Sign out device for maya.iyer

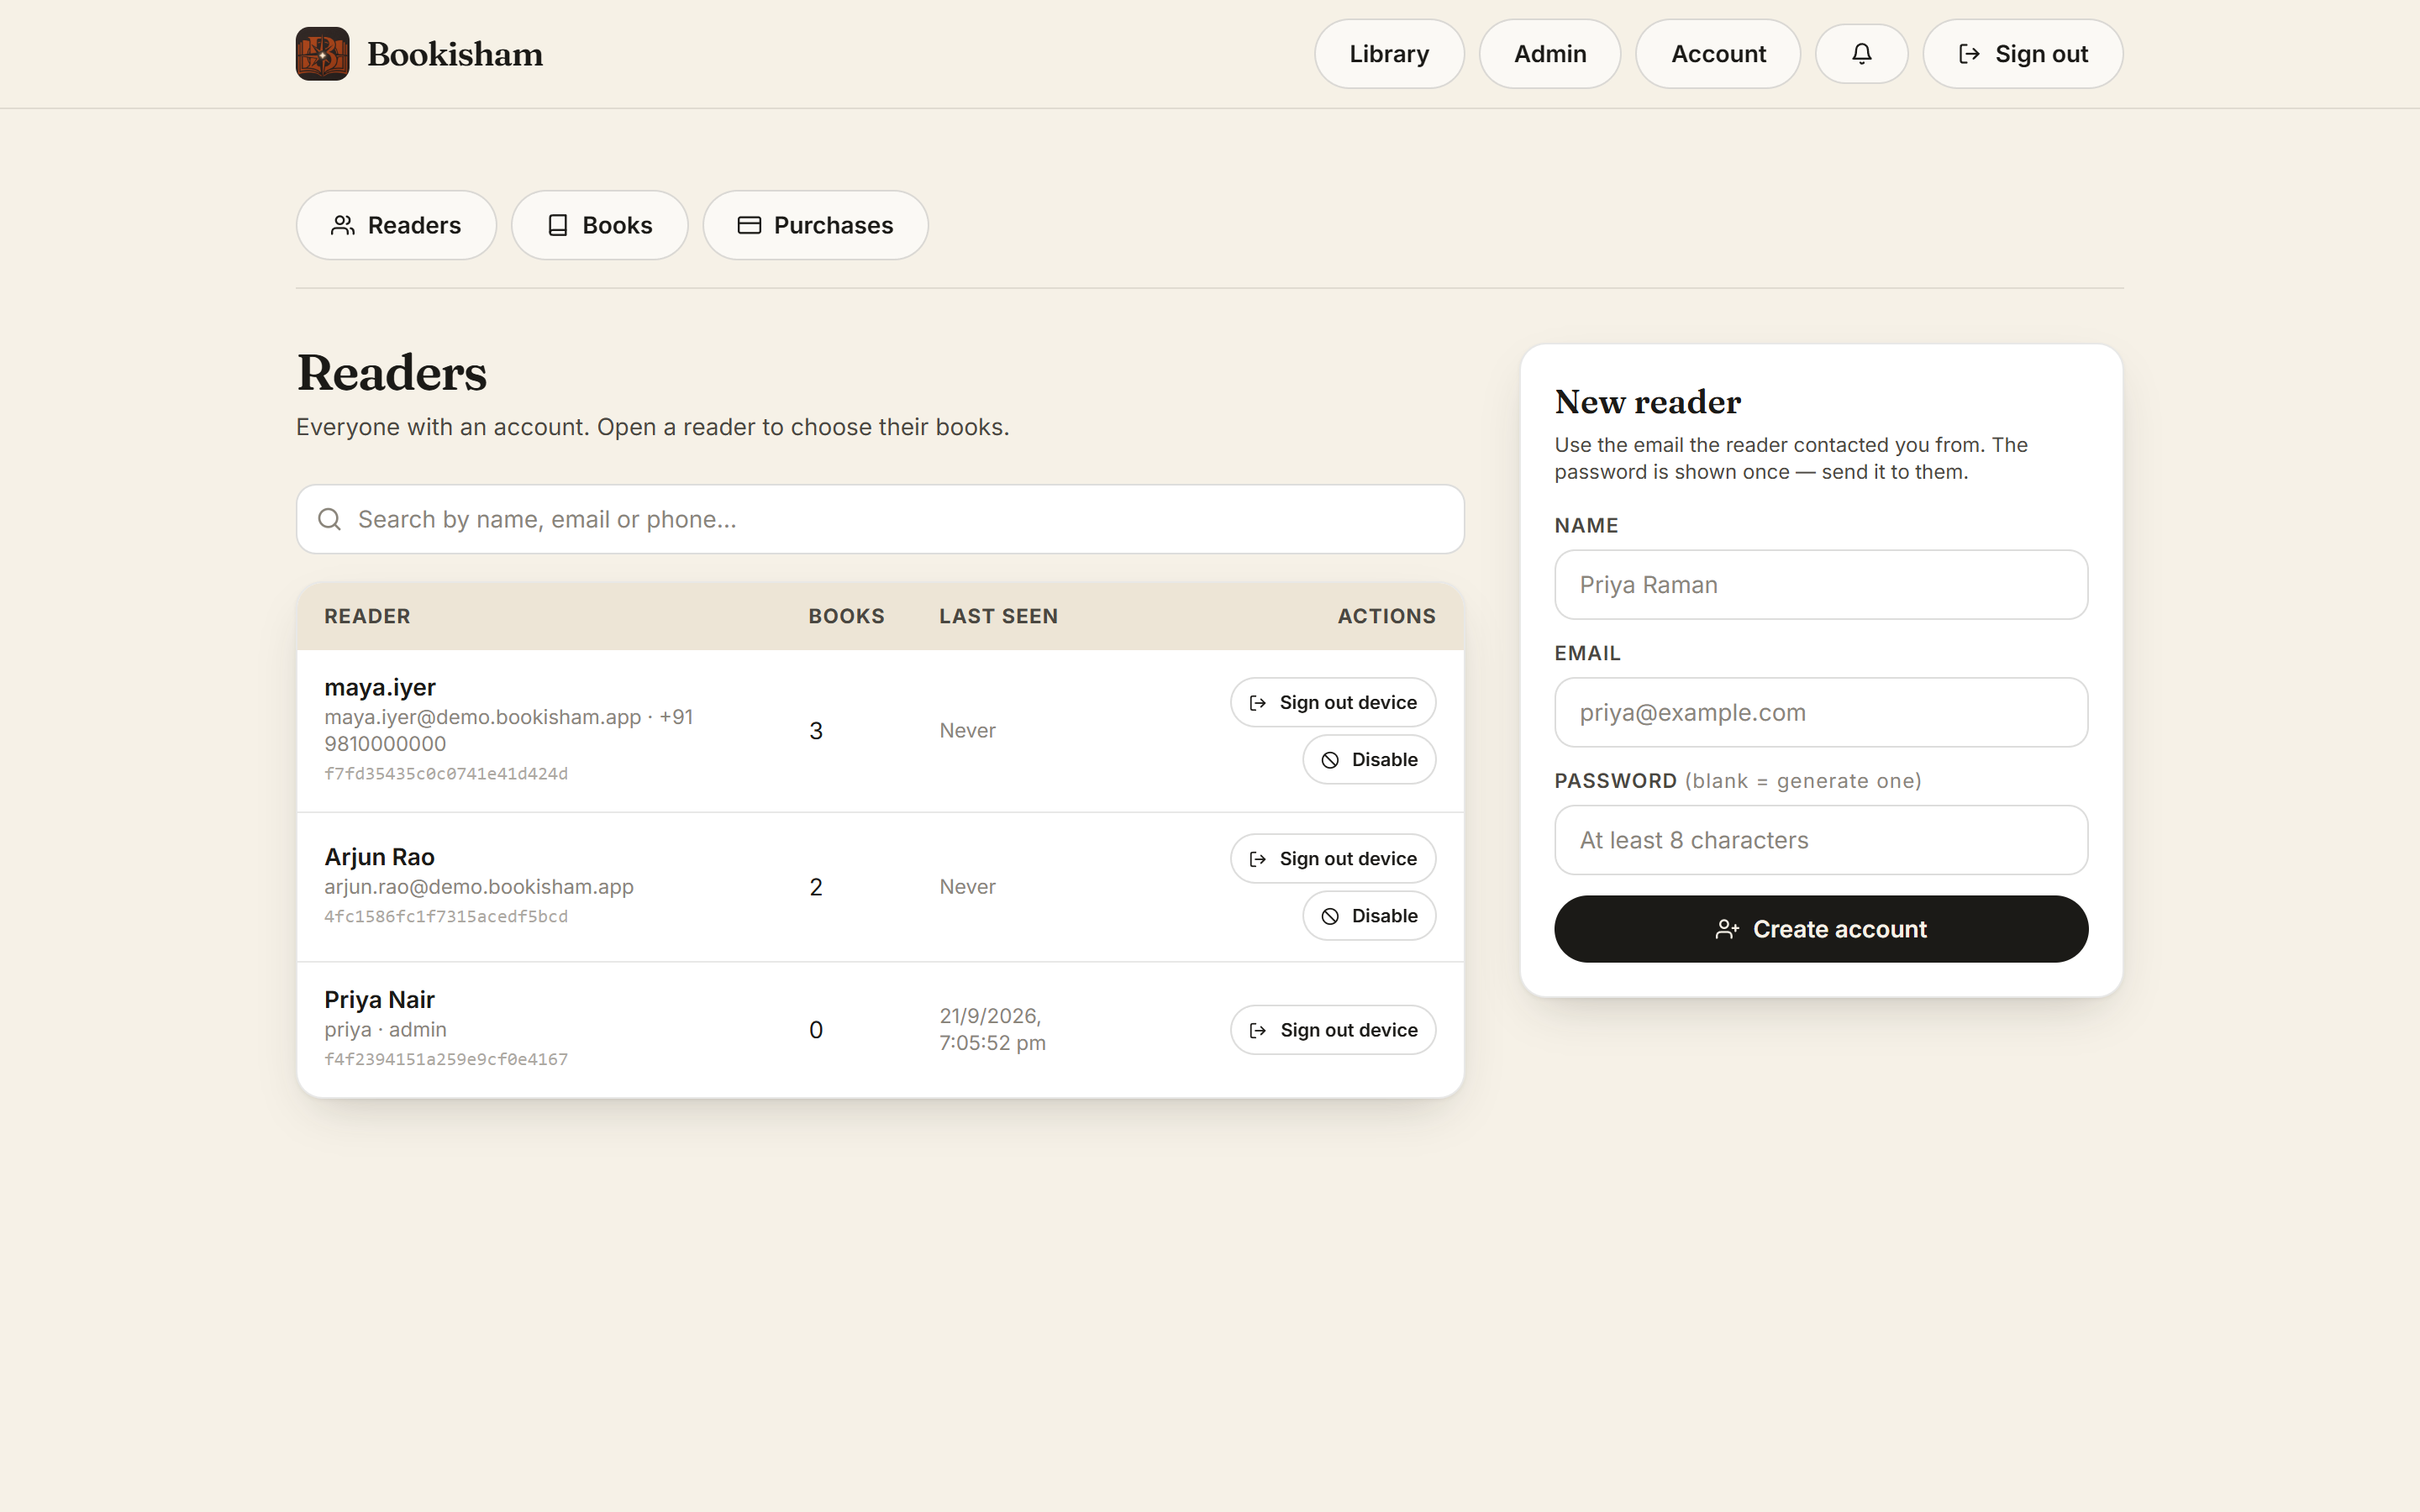click(1333, 703)
